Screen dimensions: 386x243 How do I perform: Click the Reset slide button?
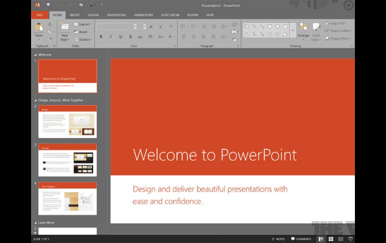coord(81,32)
